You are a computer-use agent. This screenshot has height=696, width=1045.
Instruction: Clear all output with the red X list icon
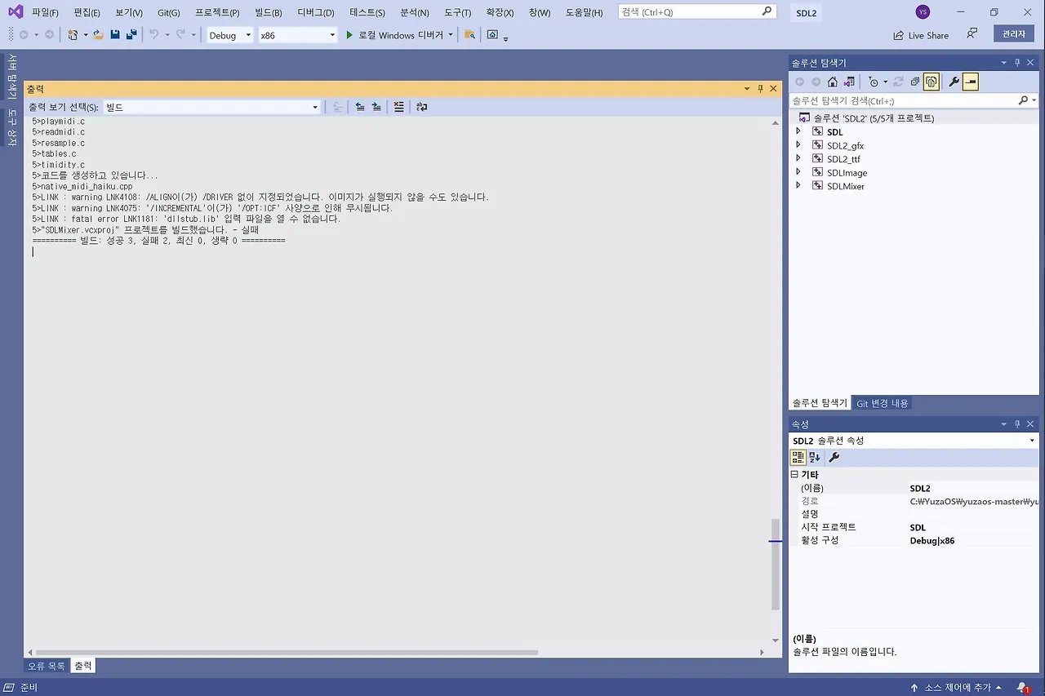398,107
